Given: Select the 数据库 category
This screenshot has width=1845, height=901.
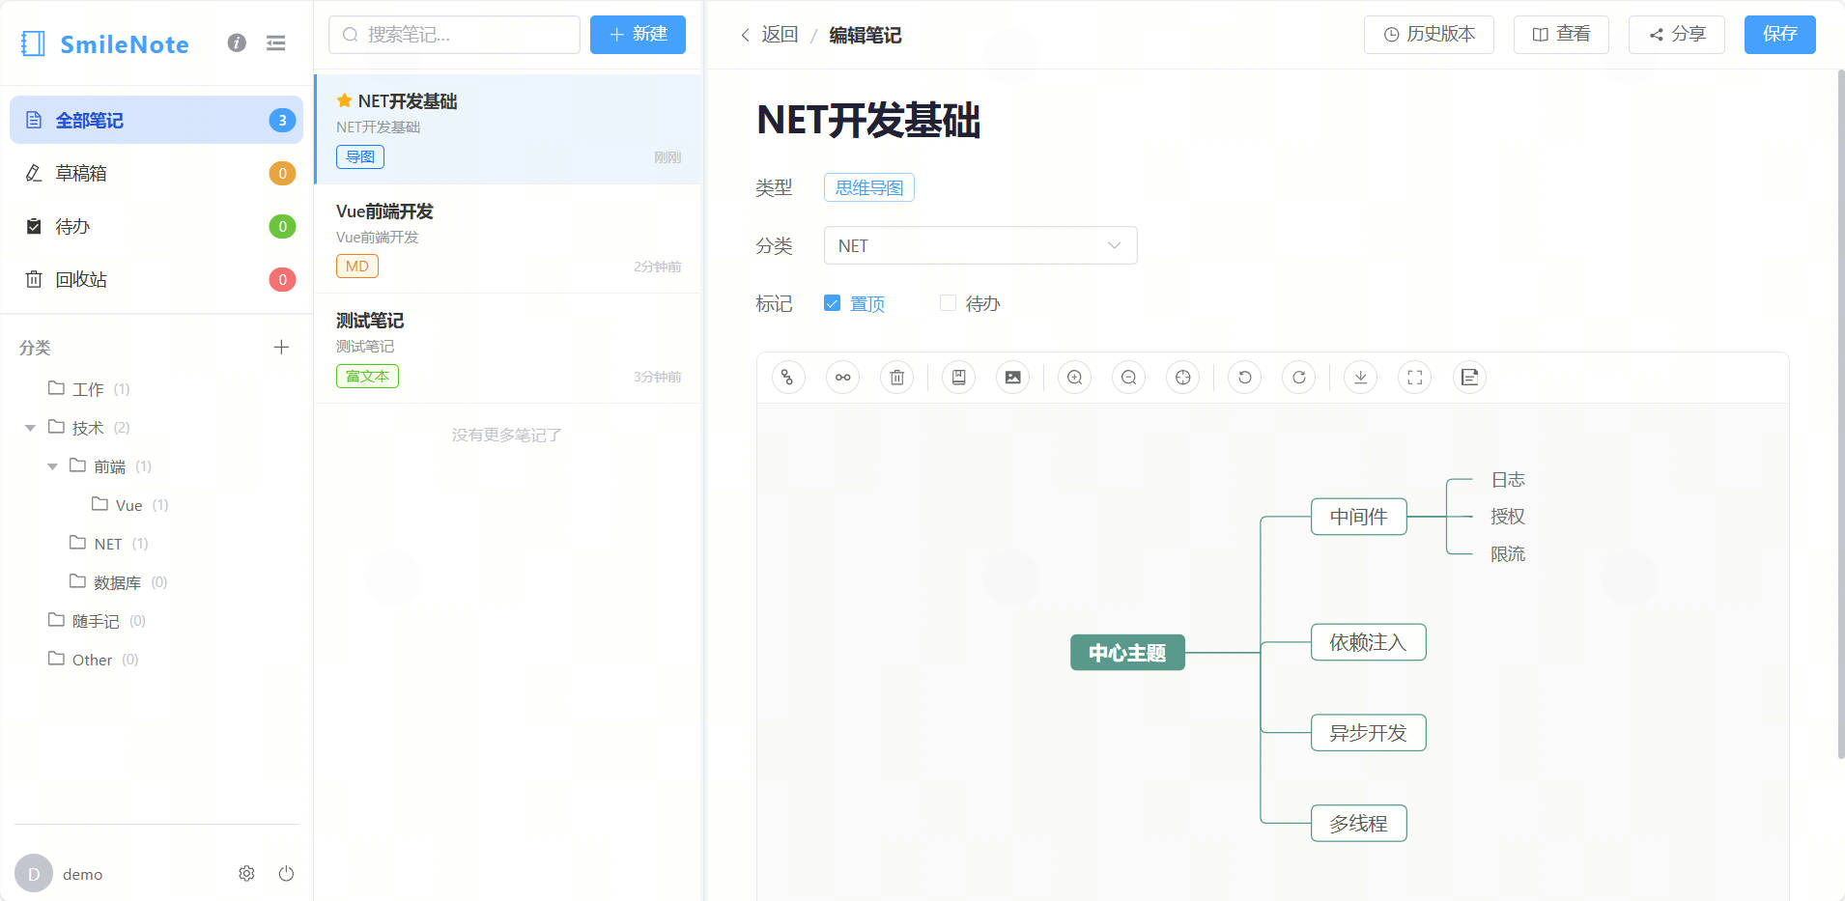Looking at the screenshot, I should click(x=118, y=582).
